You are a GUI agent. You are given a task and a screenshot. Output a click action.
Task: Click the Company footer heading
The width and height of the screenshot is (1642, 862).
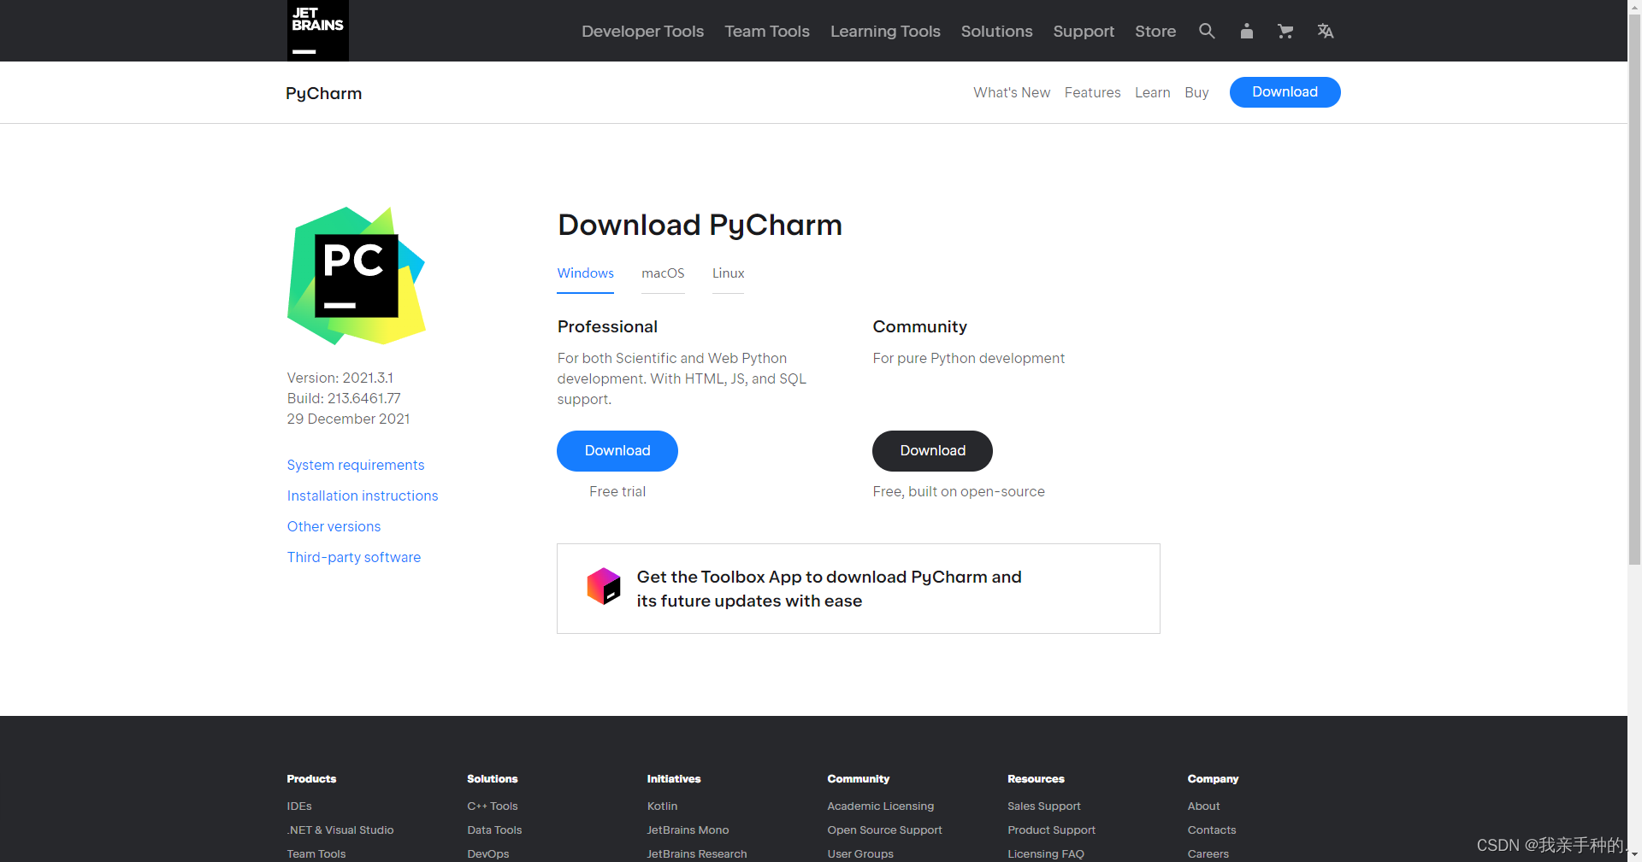click(x=1213, y=779)
